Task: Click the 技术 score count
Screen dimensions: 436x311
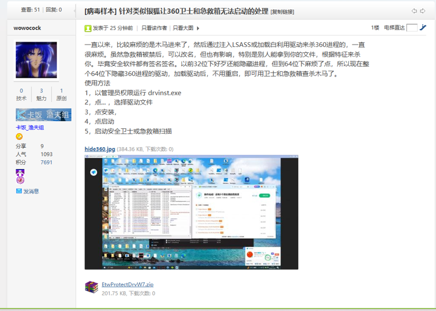Action: [x=21, y=91]
